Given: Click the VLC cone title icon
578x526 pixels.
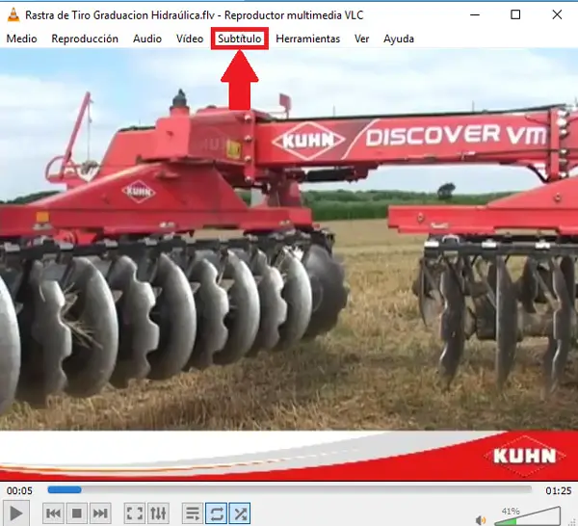Looking at the screenshot, I should [13, 15].
